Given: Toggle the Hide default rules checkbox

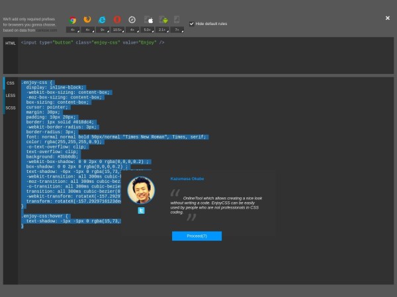Looking at the screenshot, I should pyautogui.click(x=192, y=24).
